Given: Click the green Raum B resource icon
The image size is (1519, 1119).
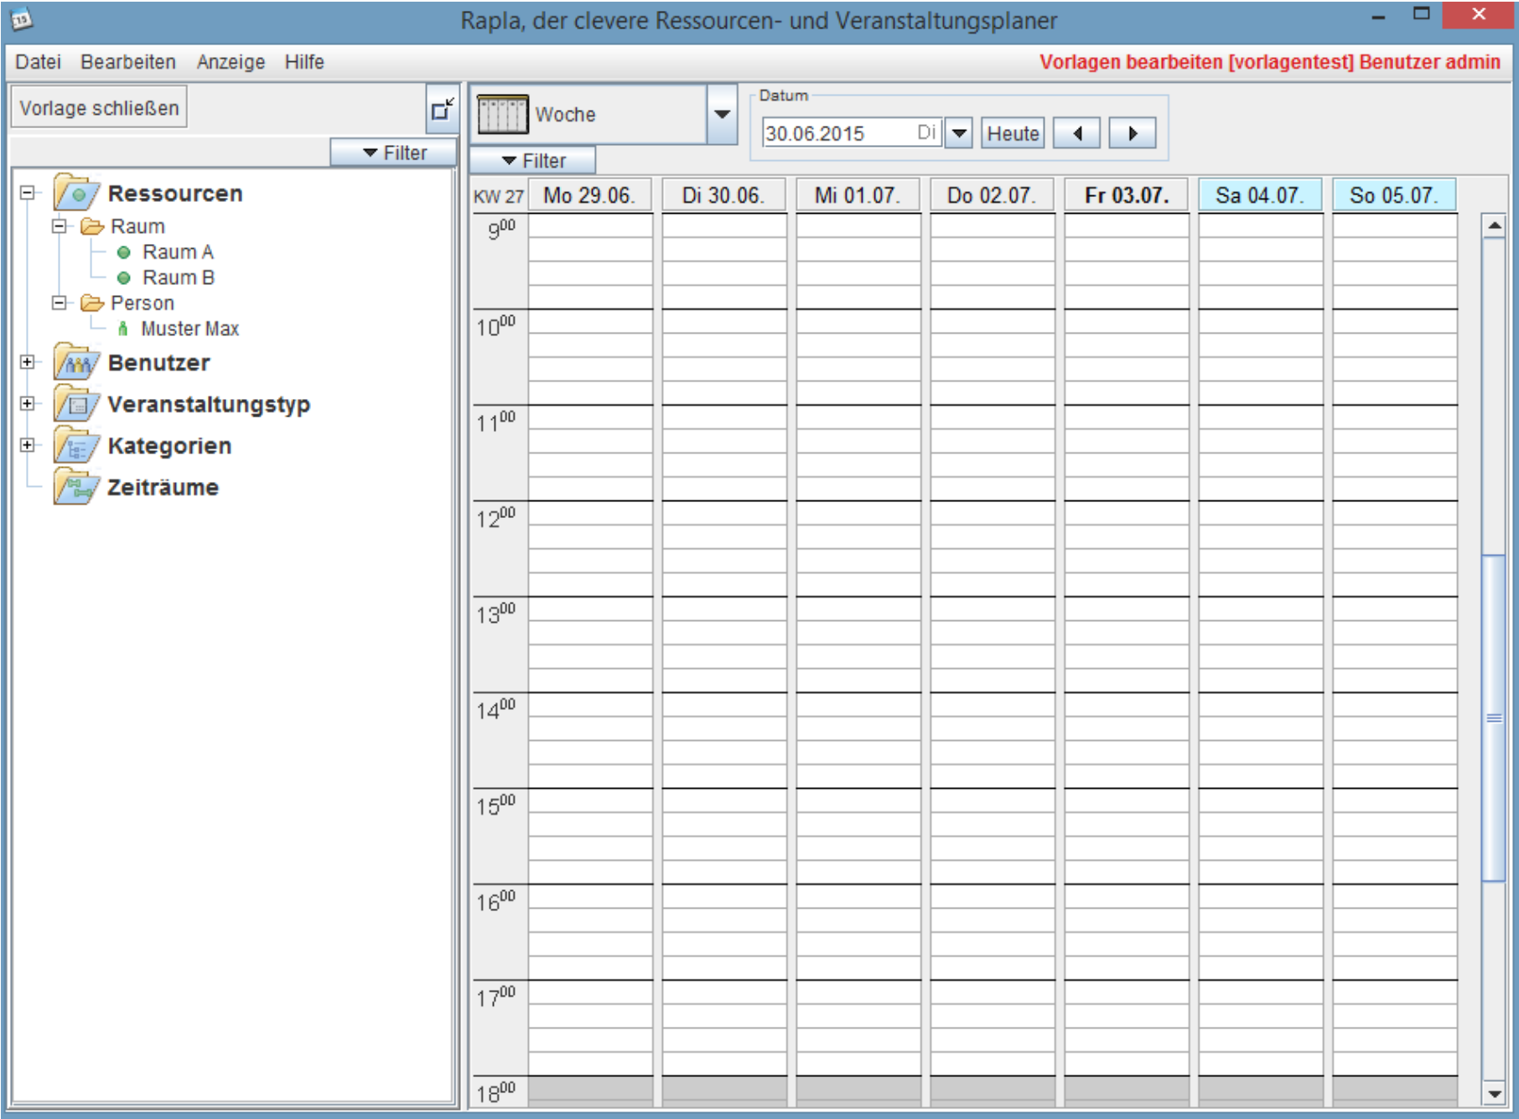Looking at the screenshot, I should 124,277.
